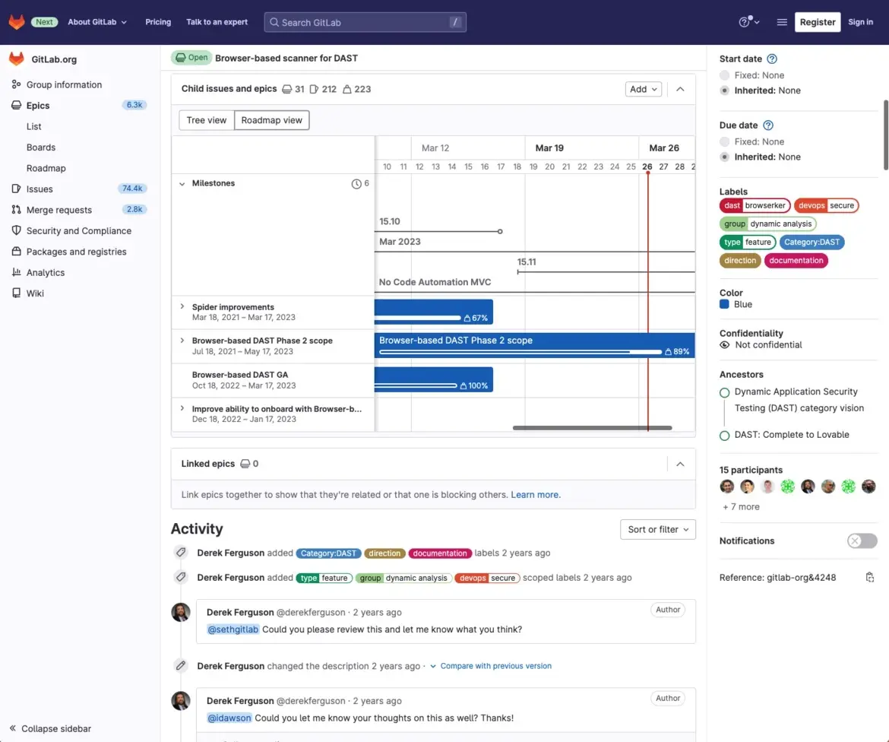Click the first participant avatar
The height and width of the screenshot is (742, 889).
pos(727,486)
